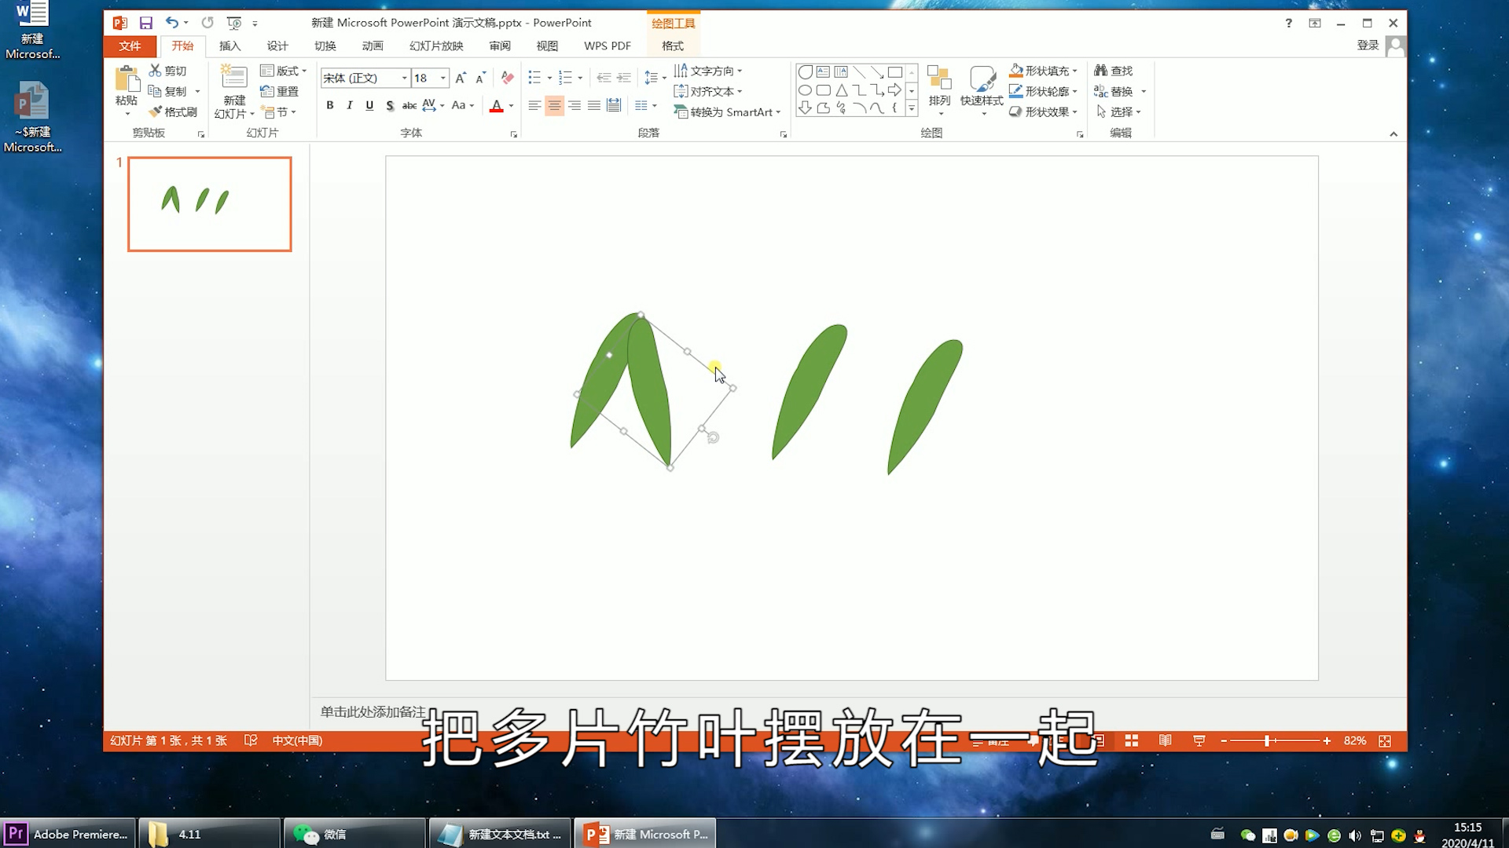
Task: Select the rectangle shape in the gallery
Action: click(x=894, y=71)
